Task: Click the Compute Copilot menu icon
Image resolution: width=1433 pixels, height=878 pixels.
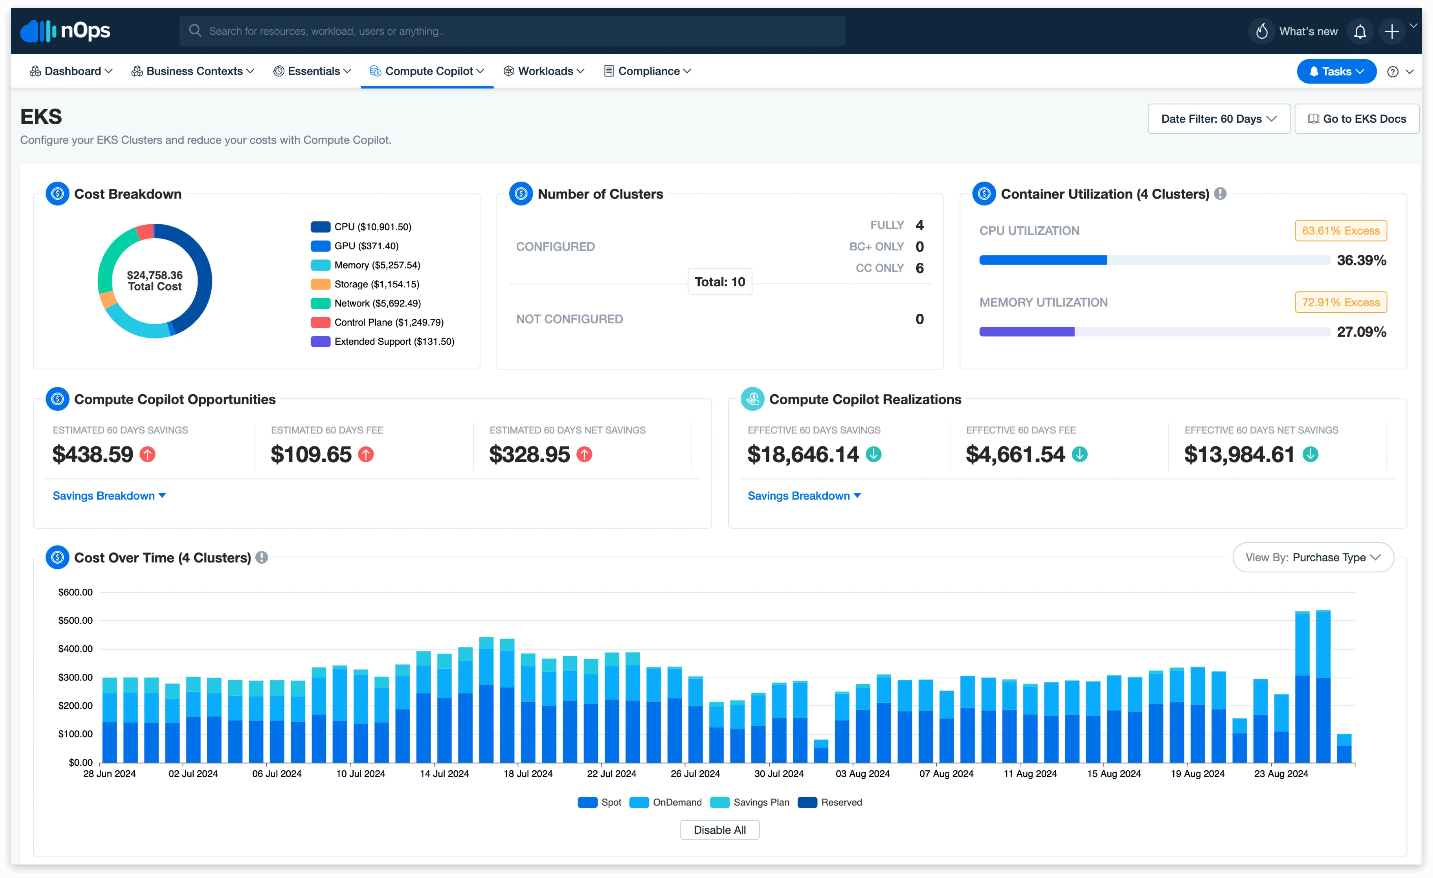Action: tap(376, 71)
